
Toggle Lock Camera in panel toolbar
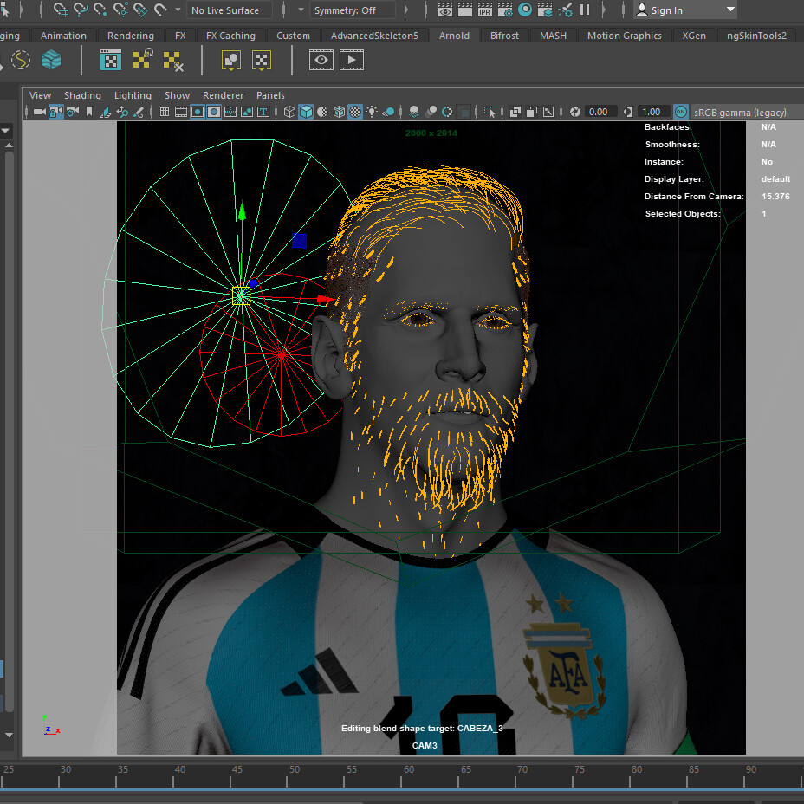pyautogui.click(x=56, y=112)
